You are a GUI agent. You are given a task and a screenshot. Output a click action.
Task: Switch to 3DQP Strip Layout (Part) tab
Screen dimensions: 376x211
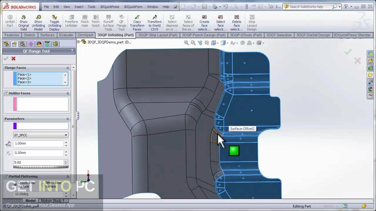pyautogui.click(x=158, y=35)
